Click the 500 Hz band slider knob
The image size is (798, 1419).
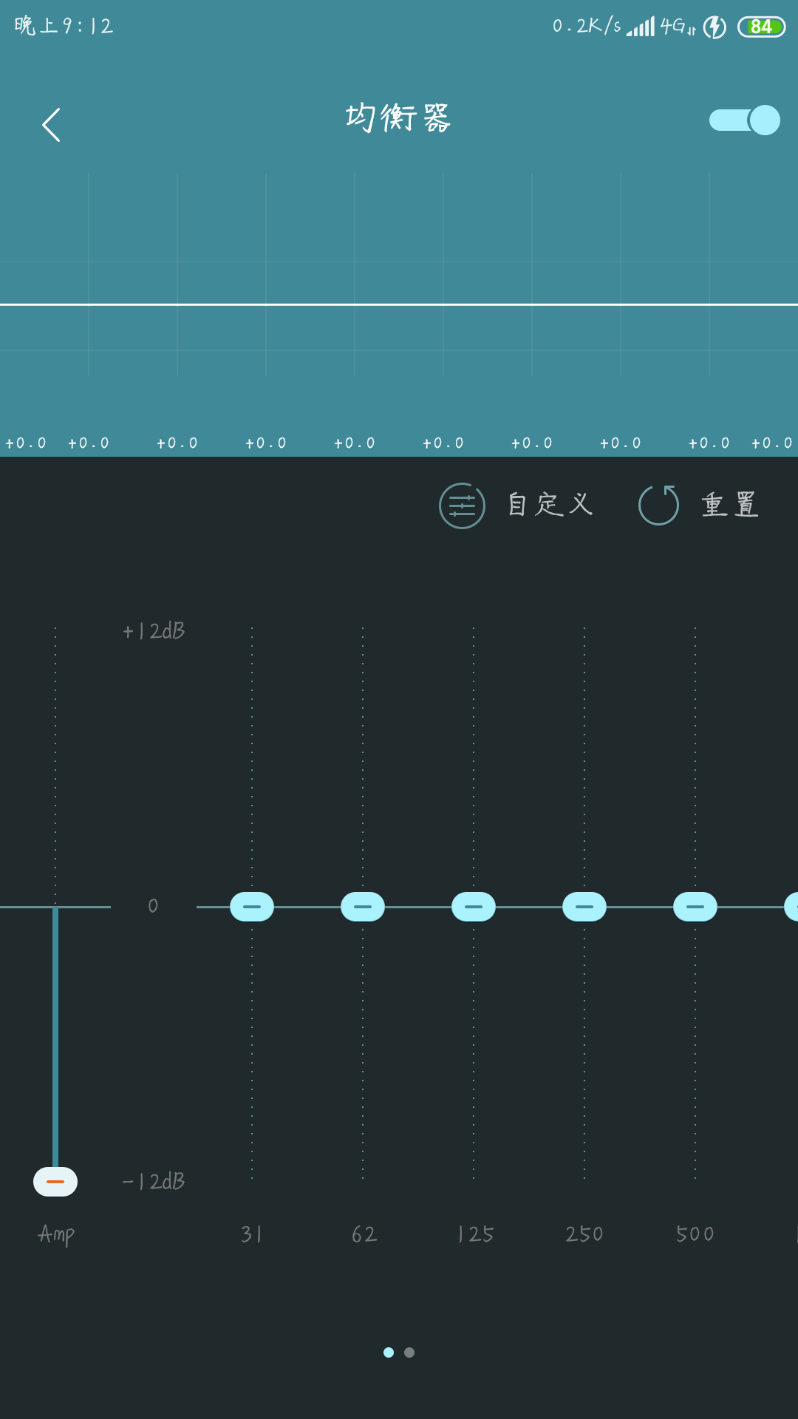click(695, 907)
